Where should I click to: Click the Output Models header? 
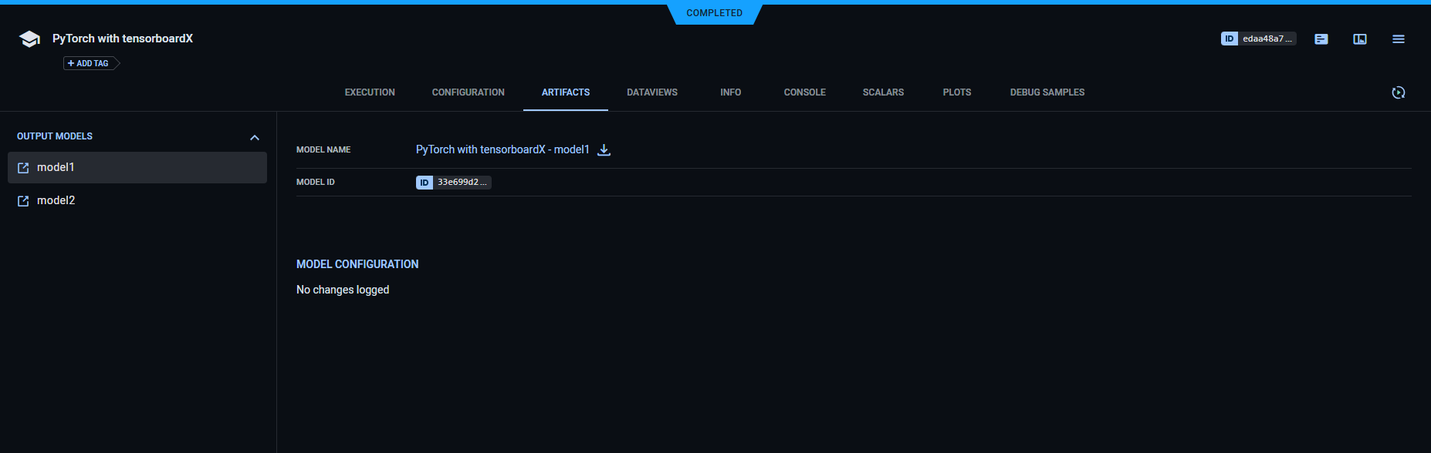pyautogui.click(x=55, y=136)
